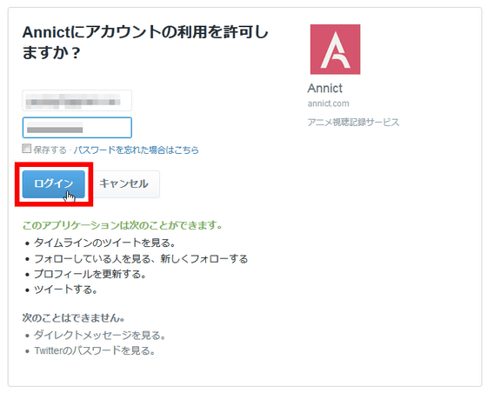Screen dimensions: 487x393
Task: Click the red Annict logo icon
Action: point(335,50)
